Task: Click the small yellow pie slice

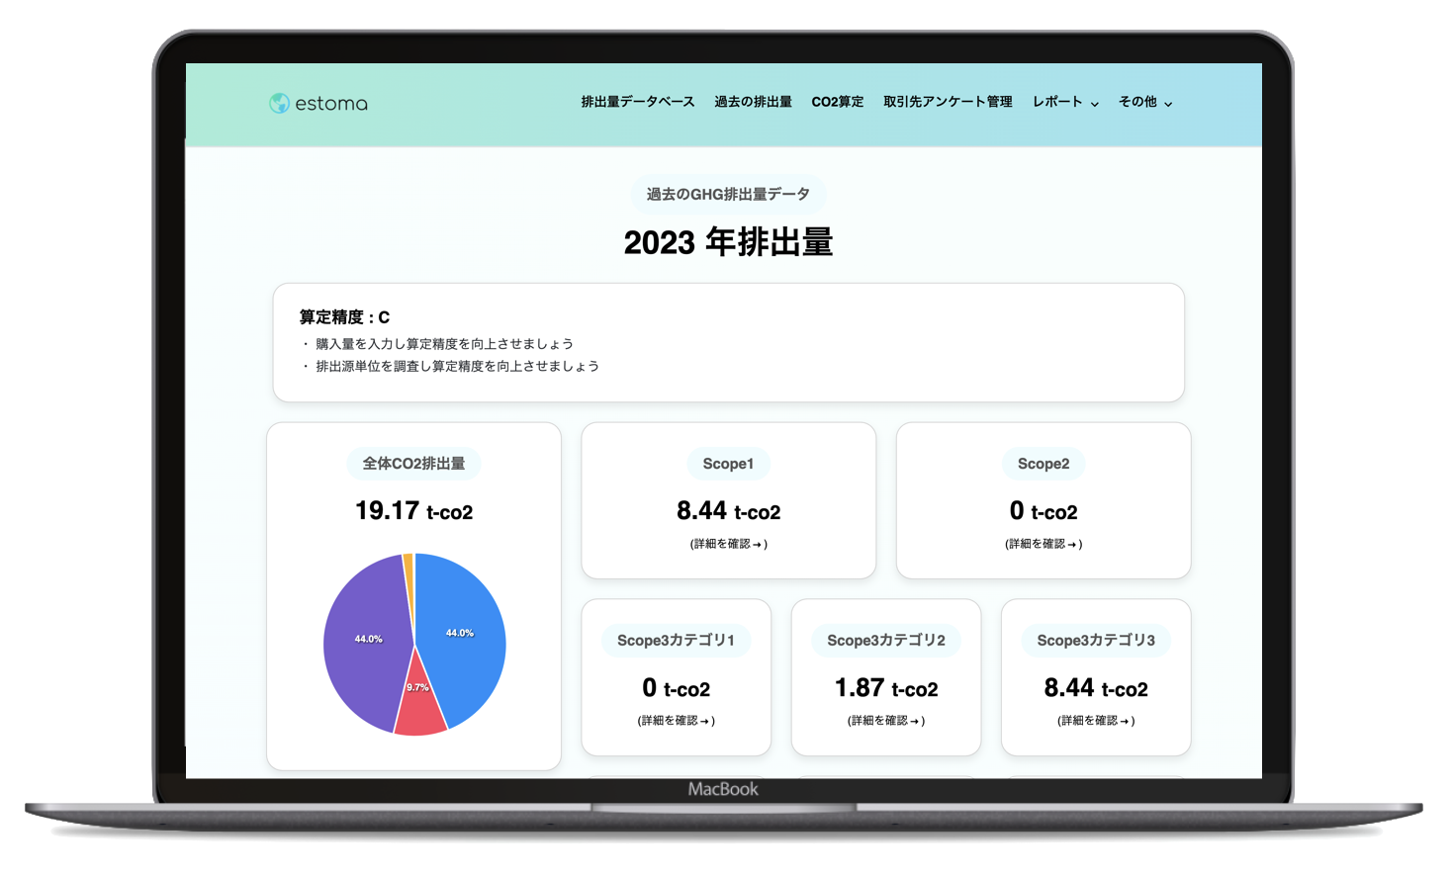Action: click(408, 564)
